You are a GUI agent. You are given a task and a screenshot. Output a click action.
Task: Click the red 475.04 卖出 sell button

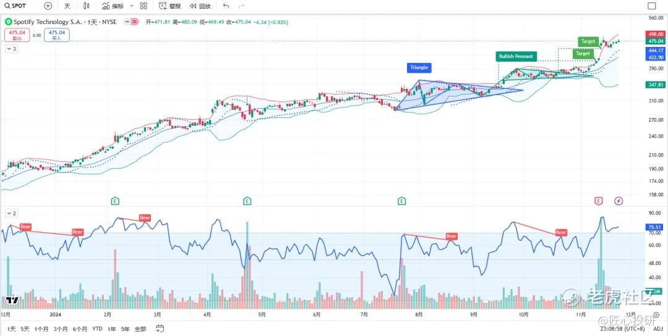(17, 35)
